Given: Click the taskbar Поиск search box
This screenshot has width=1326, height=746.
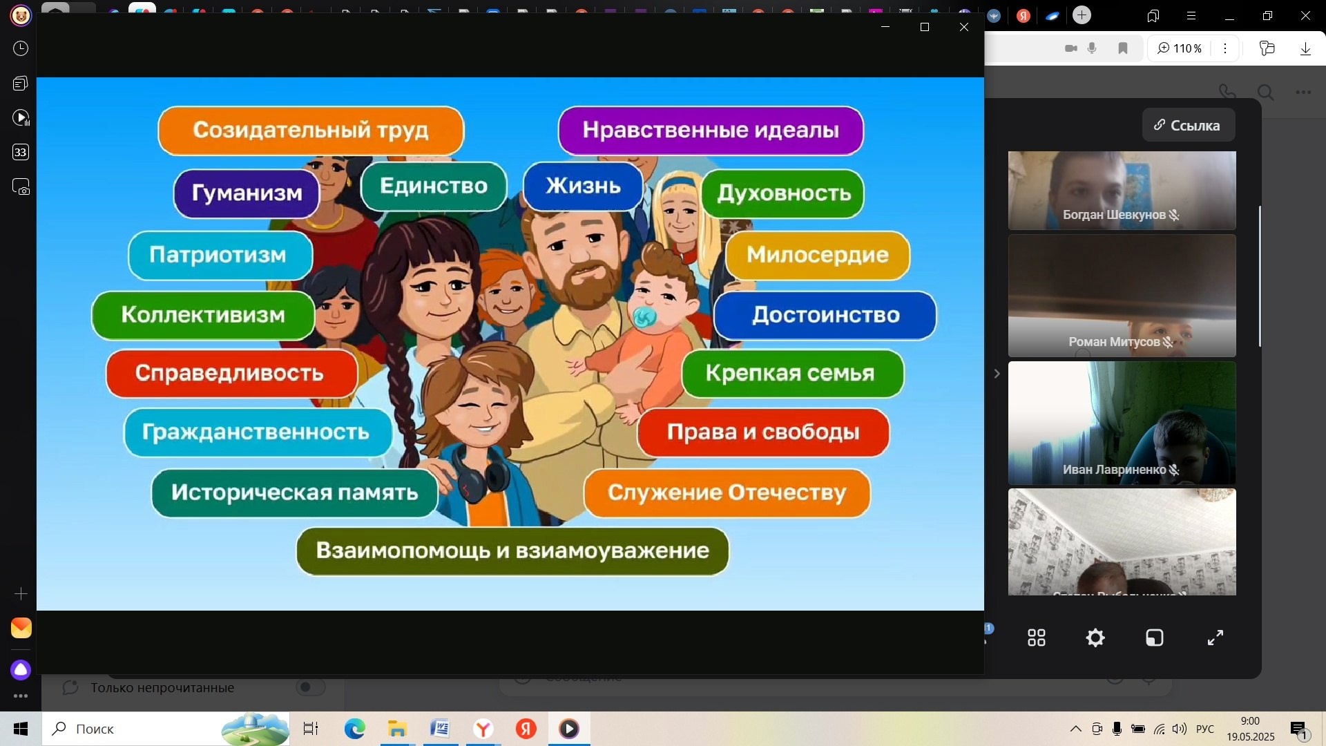Looking at the screenshot, I should pyautogui.click(x=166, y=729).
